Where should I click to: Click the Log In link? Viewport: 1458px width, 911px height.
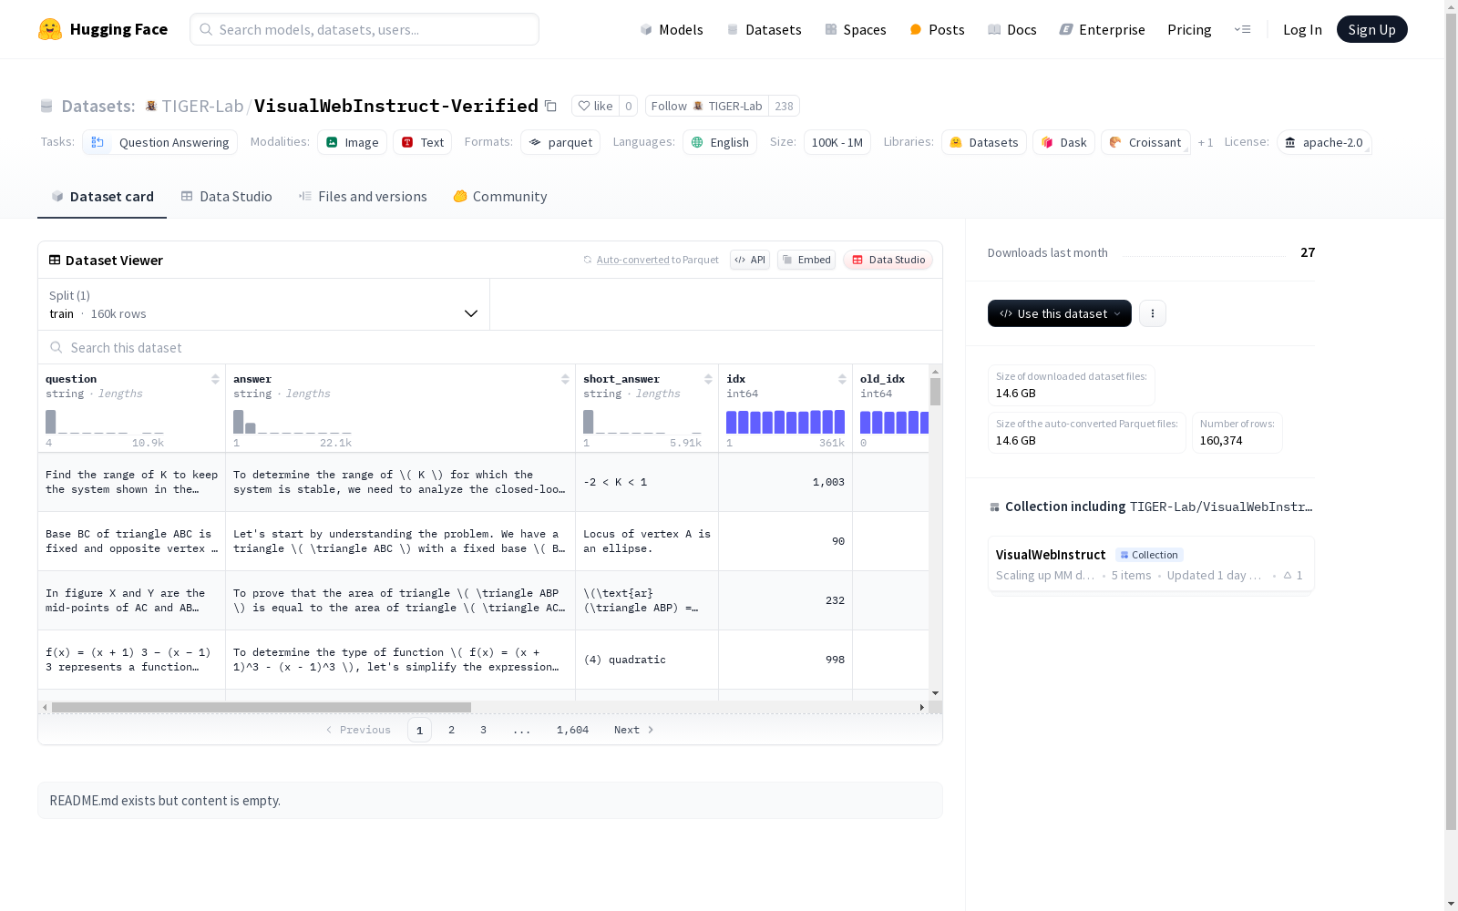[x=1302, y=29]
